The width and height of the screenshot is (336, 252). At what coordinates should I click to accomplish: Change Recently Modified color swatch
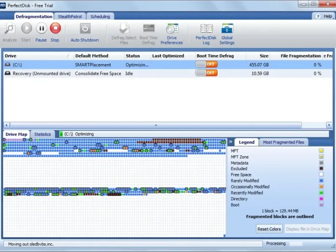321,193
